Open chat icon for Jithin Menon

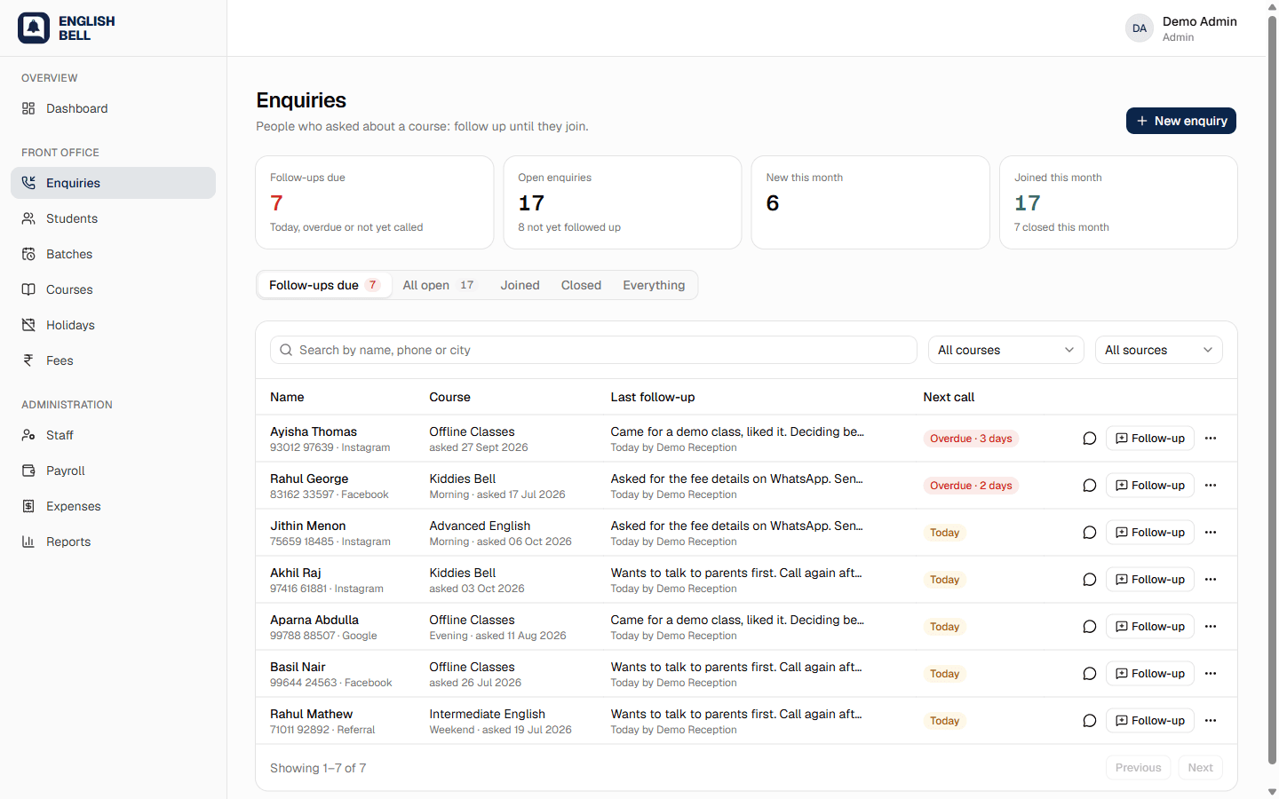pyautogui.click(x=1090, y=533)
